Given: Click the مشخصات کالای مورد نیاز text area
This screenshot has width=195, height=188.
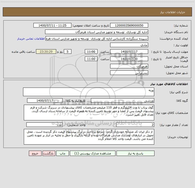Looking at the screenshot, I should 89,113.
